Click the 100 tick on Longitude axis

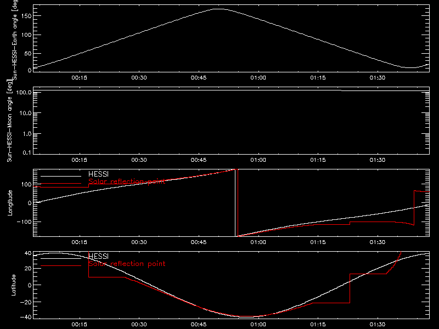point(26,184)
